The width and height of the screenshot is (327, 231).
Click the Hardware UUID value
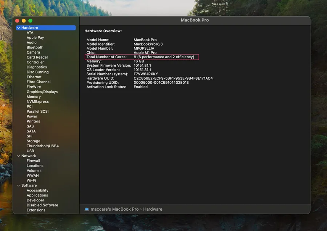173,78
